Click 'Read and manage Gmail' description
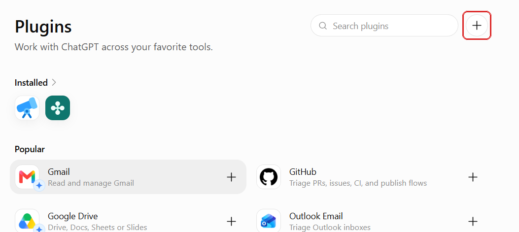Viewport: 519px width, 232px height. click(x=91, y=183)
